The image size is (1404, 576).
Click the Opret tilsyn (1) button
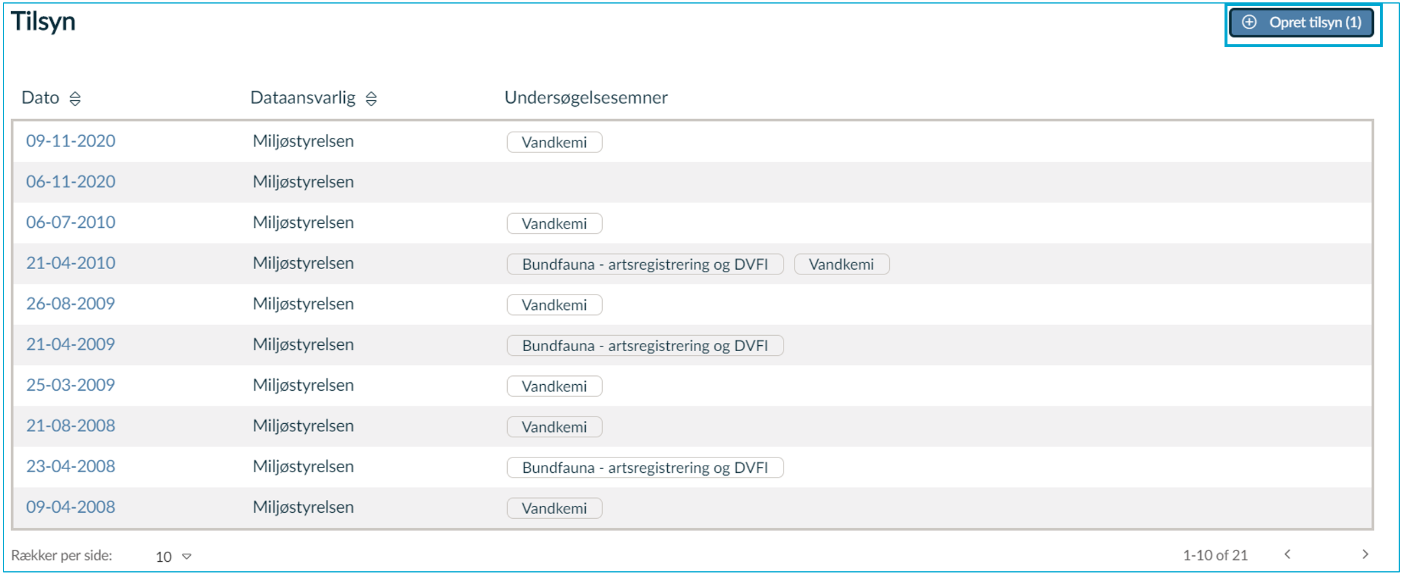(1302, 23)
